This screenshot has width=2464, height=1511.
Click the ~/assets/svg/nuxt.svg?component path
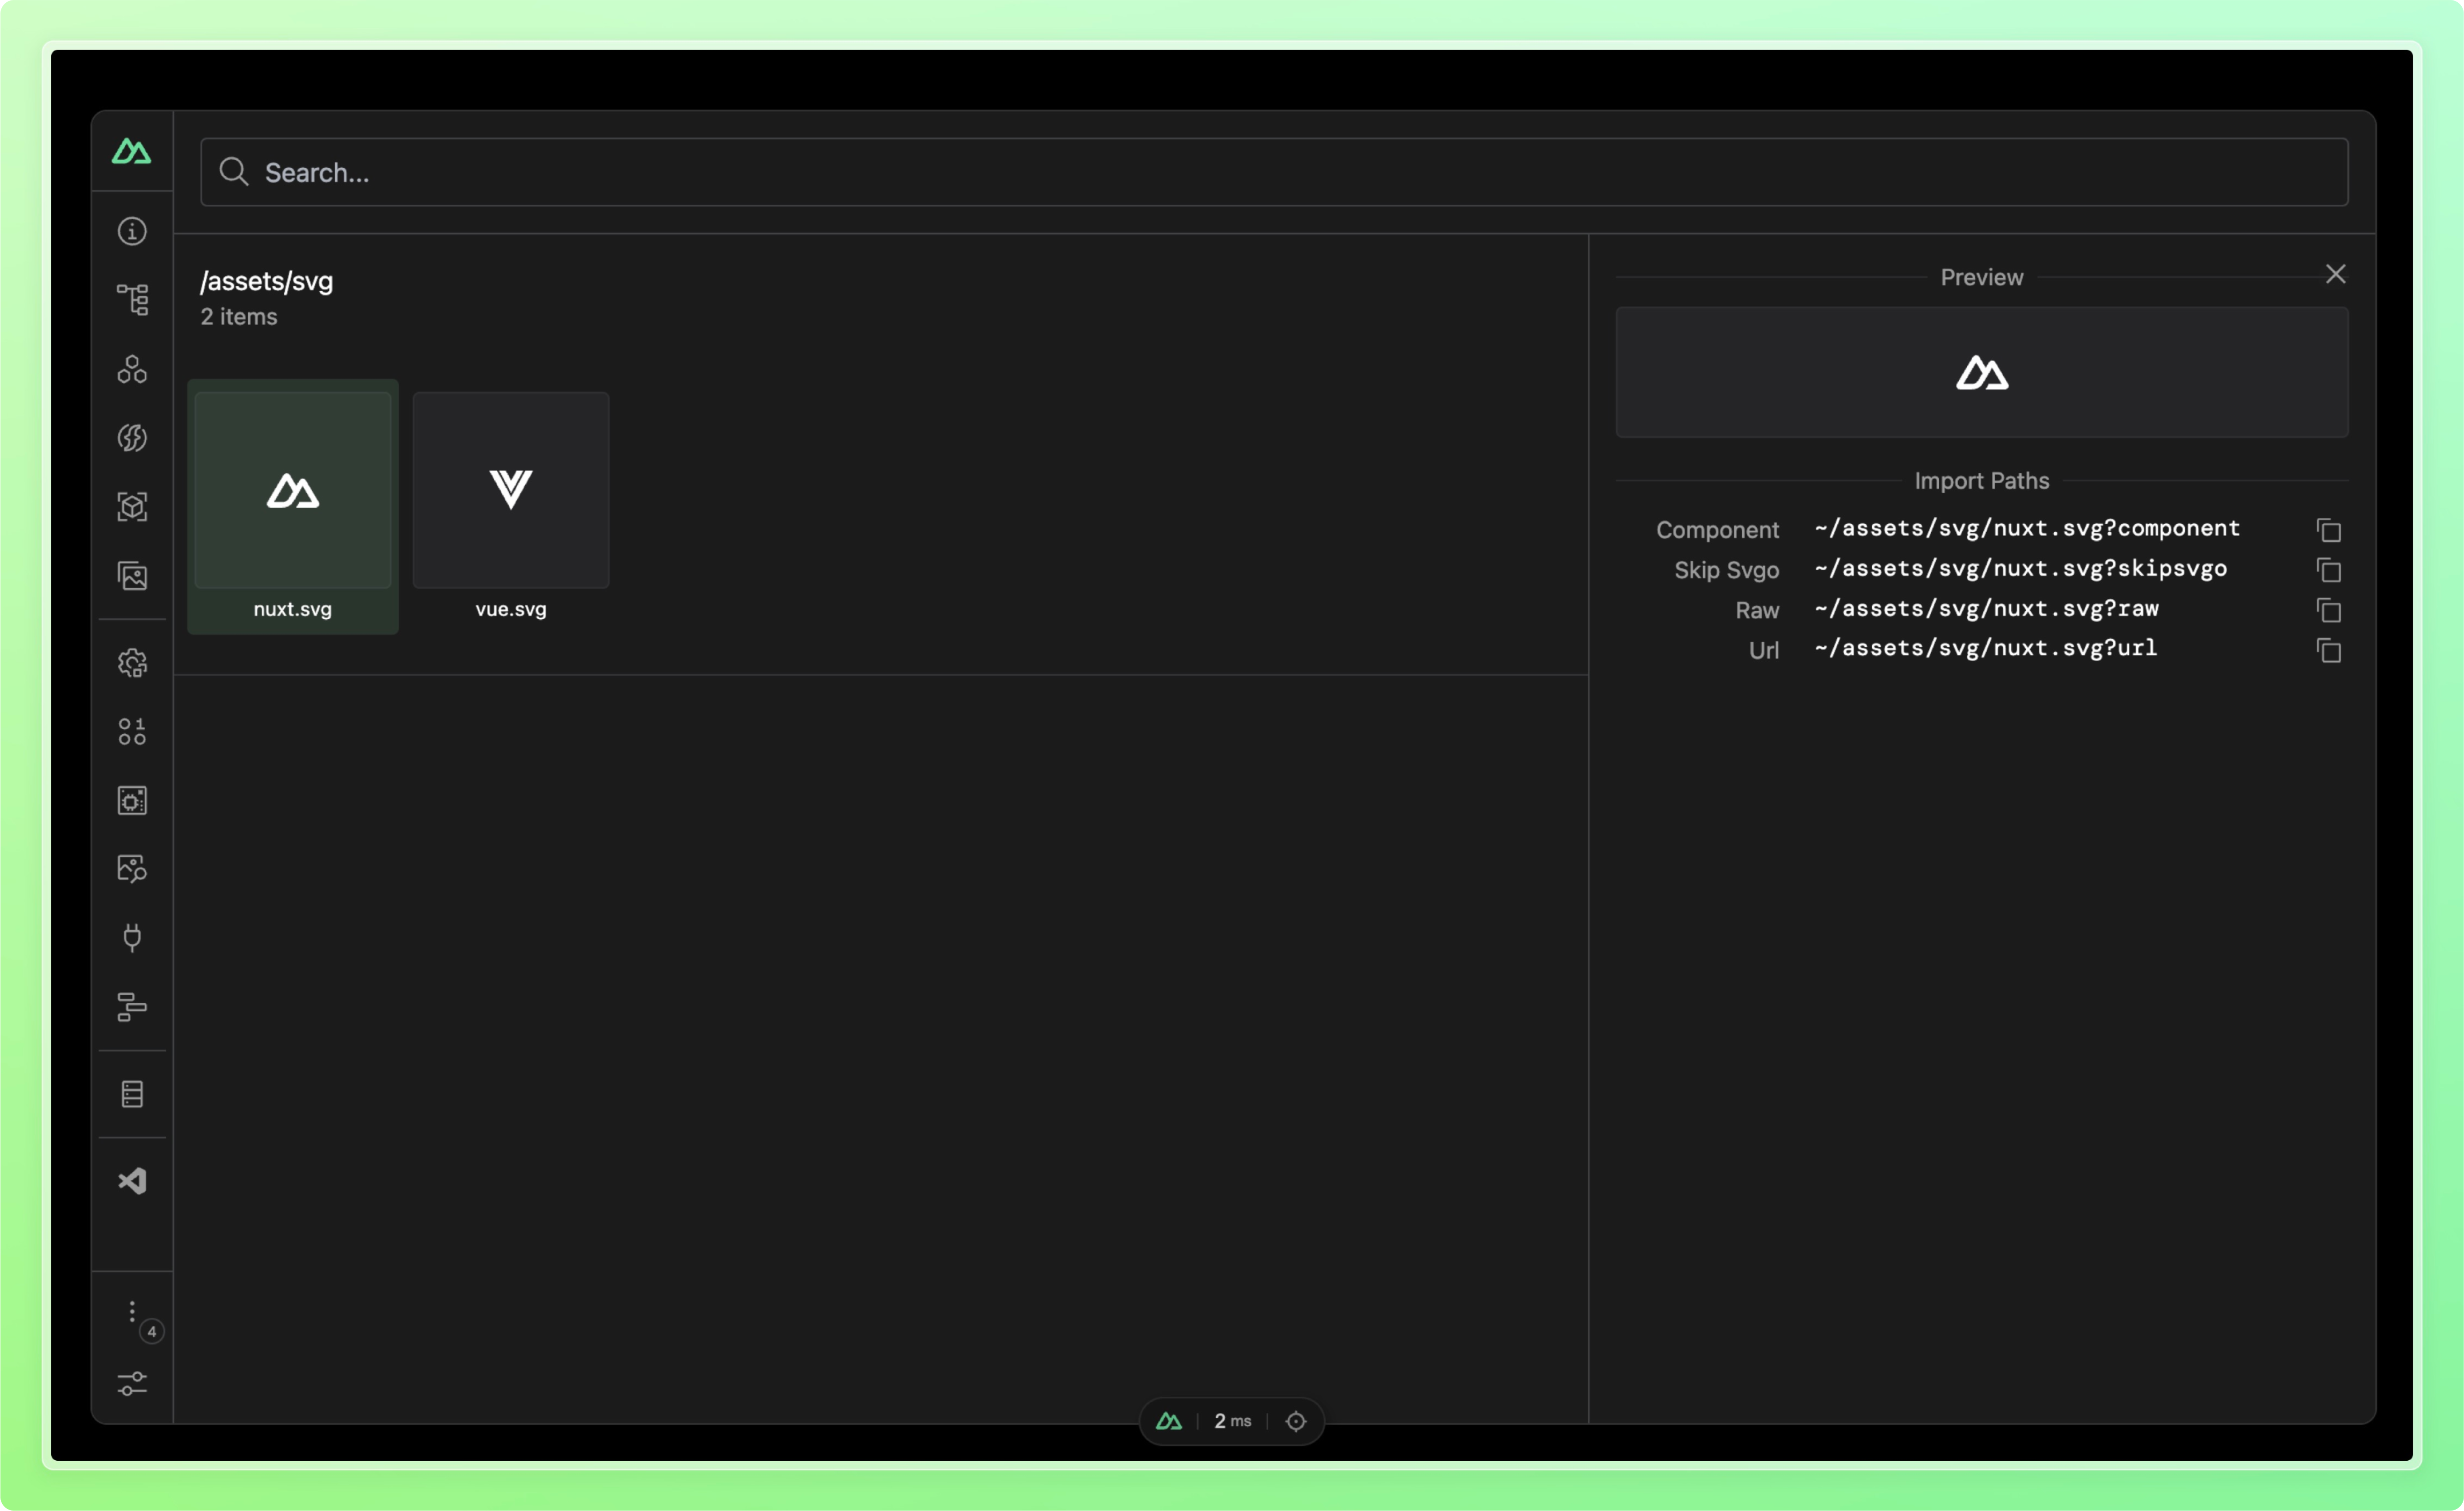pyautogui.click(x=2027, y=528)
